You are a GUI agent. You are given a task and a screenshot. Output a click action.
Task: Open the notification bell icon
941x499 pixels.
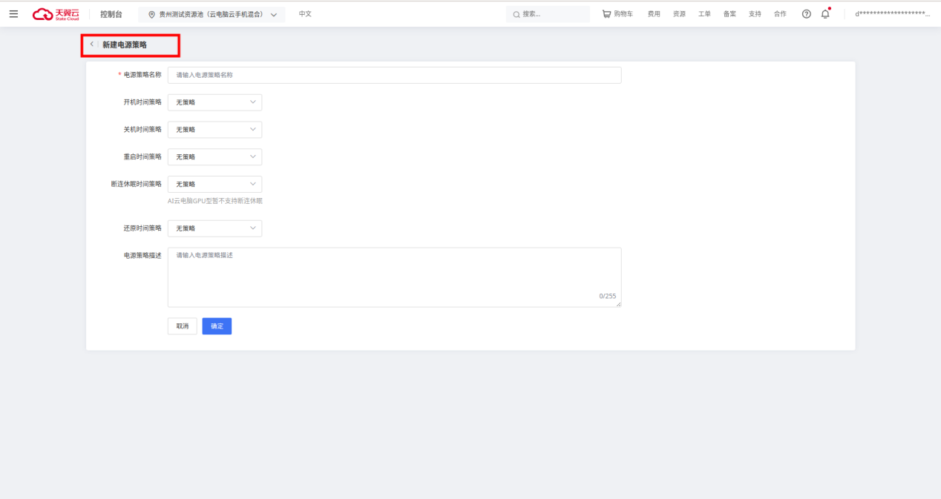click(x=825, y=14)
